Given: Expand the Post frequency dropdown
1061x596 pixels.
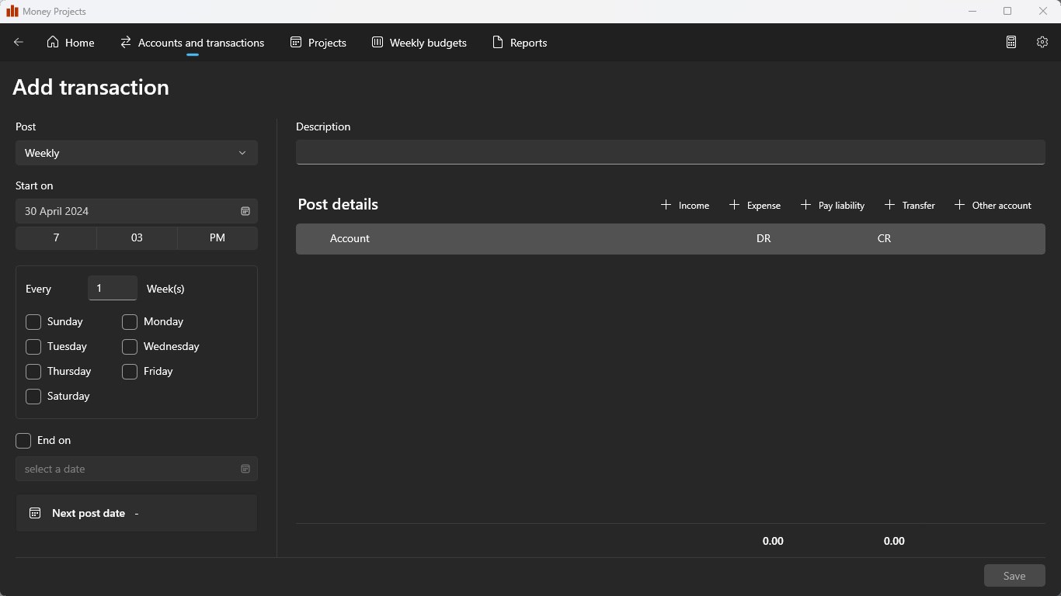Looking at the screenshot, I should [137, 153].
